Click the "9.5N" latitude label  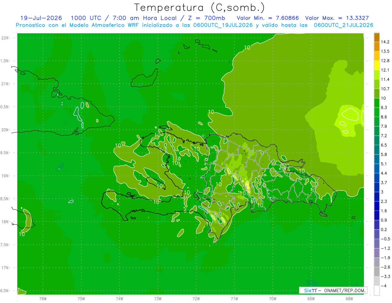click(x=5, y=153)
